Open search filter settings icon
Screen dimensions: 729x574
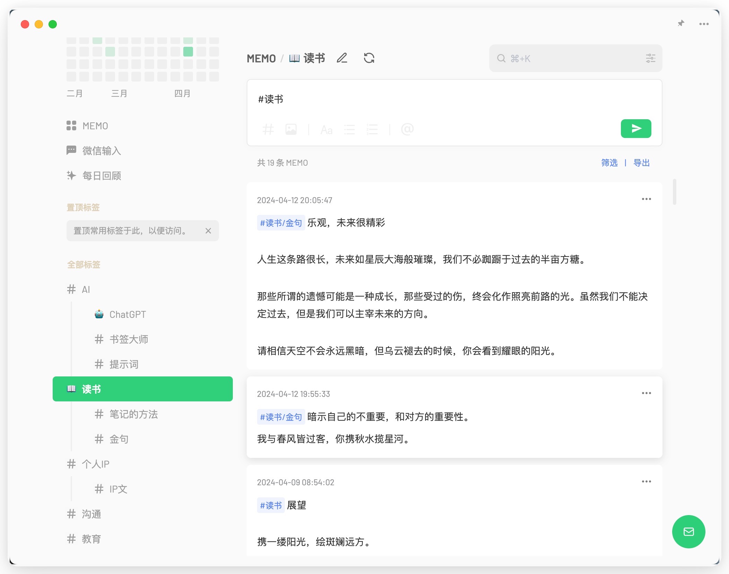click(x=650, y=58)
